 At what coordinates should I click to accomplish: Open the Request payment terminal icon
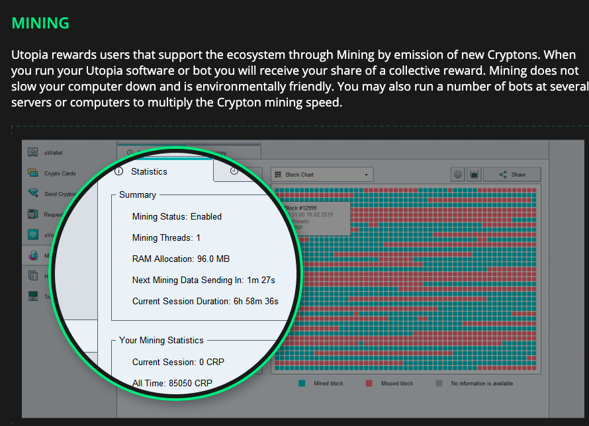click(32, 214)
